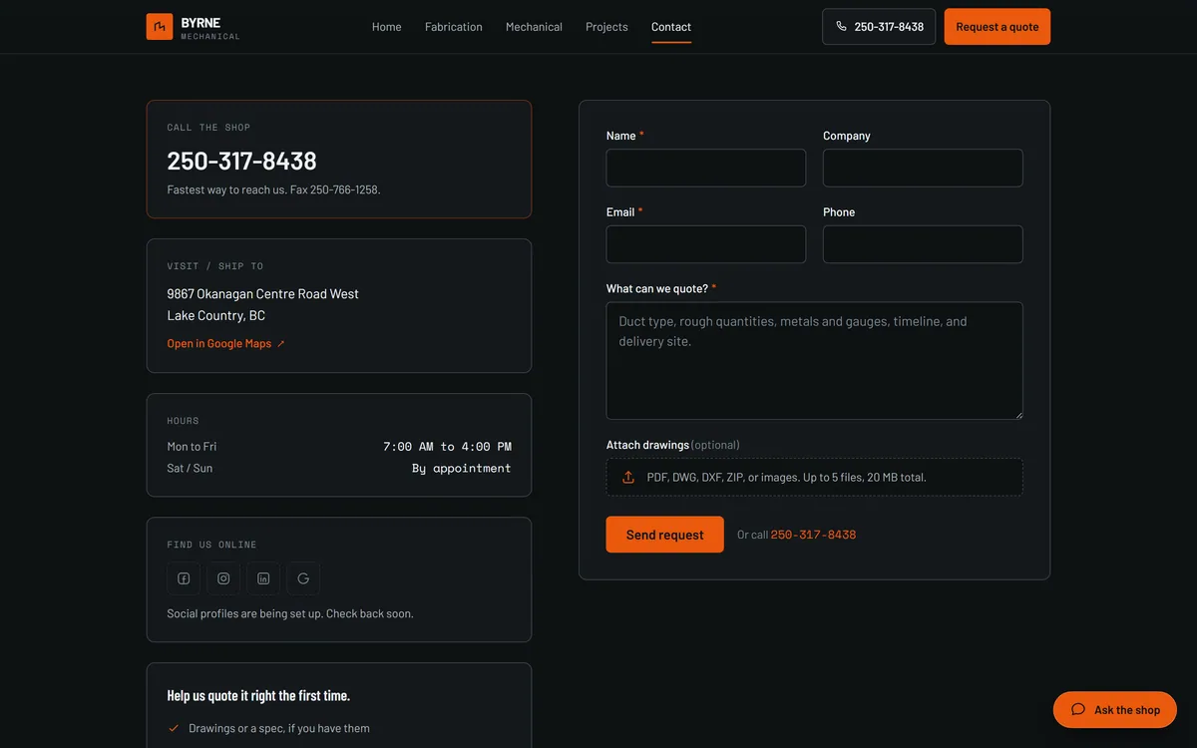The width and height of the screenshot is (1197, 748).
Task: Focus the Email input field
Action: (706, 244)
